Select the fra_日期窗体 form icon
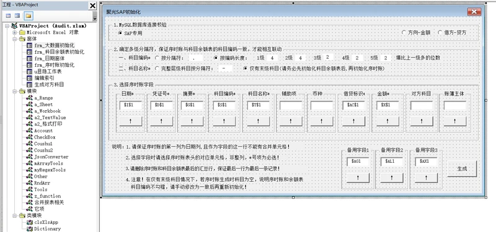This screenshot has width=496, height=232. click(x=29, y=58)
